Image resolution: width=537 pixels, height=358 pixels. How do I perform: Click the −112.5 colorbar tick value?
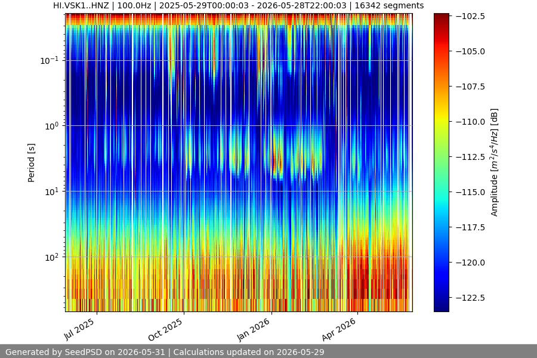tap(471, 157)
